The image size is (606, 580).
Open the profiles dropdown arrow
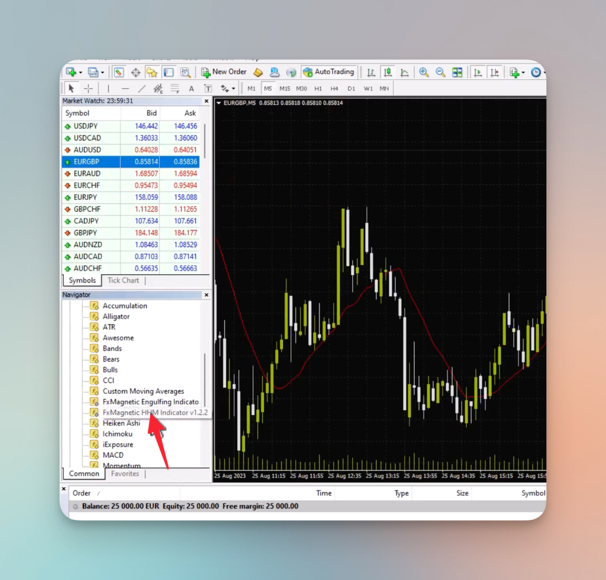point(102,72)
